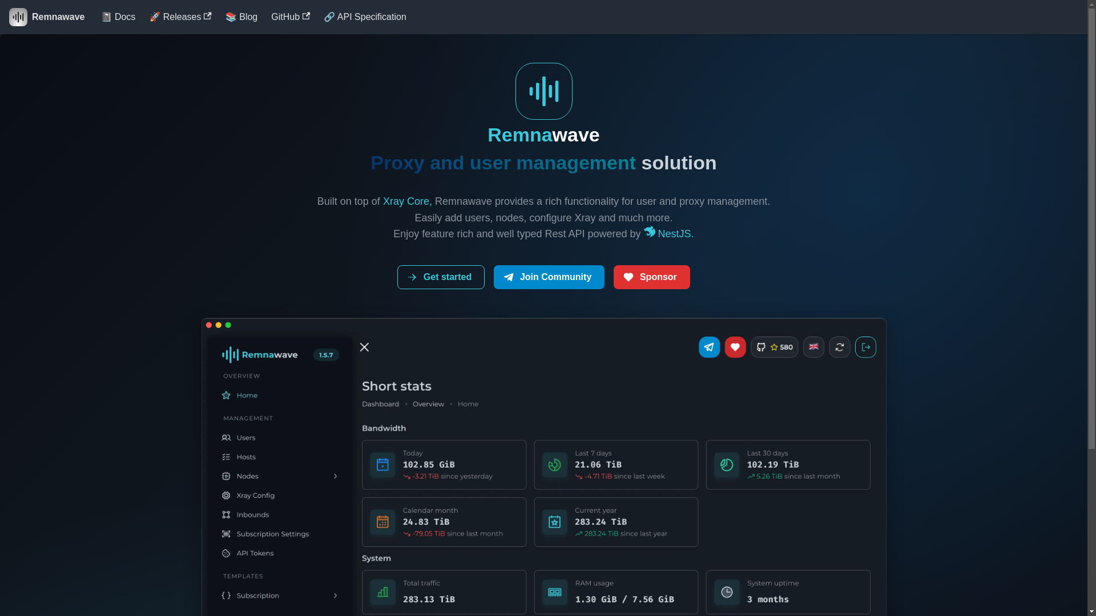Click the Last 7 days chart icon

click(555, 465)
